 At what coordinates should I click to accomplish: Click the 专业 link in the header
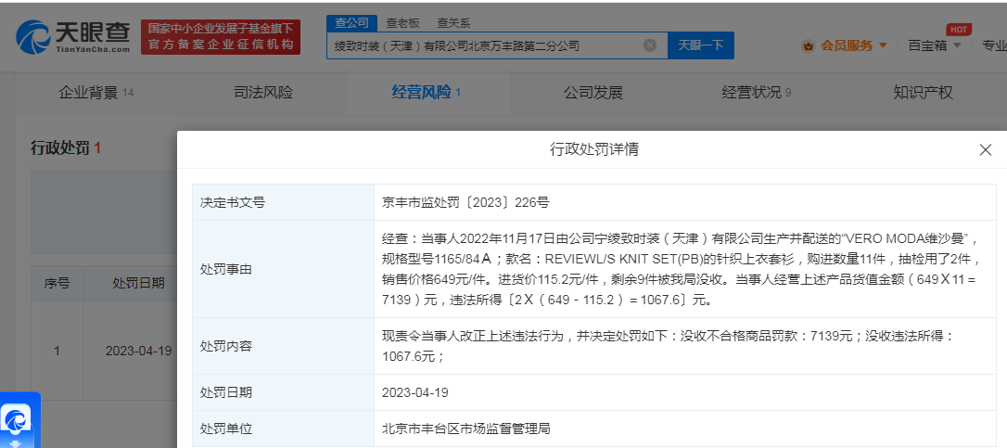pyautogui.click(x=995, y=45)
